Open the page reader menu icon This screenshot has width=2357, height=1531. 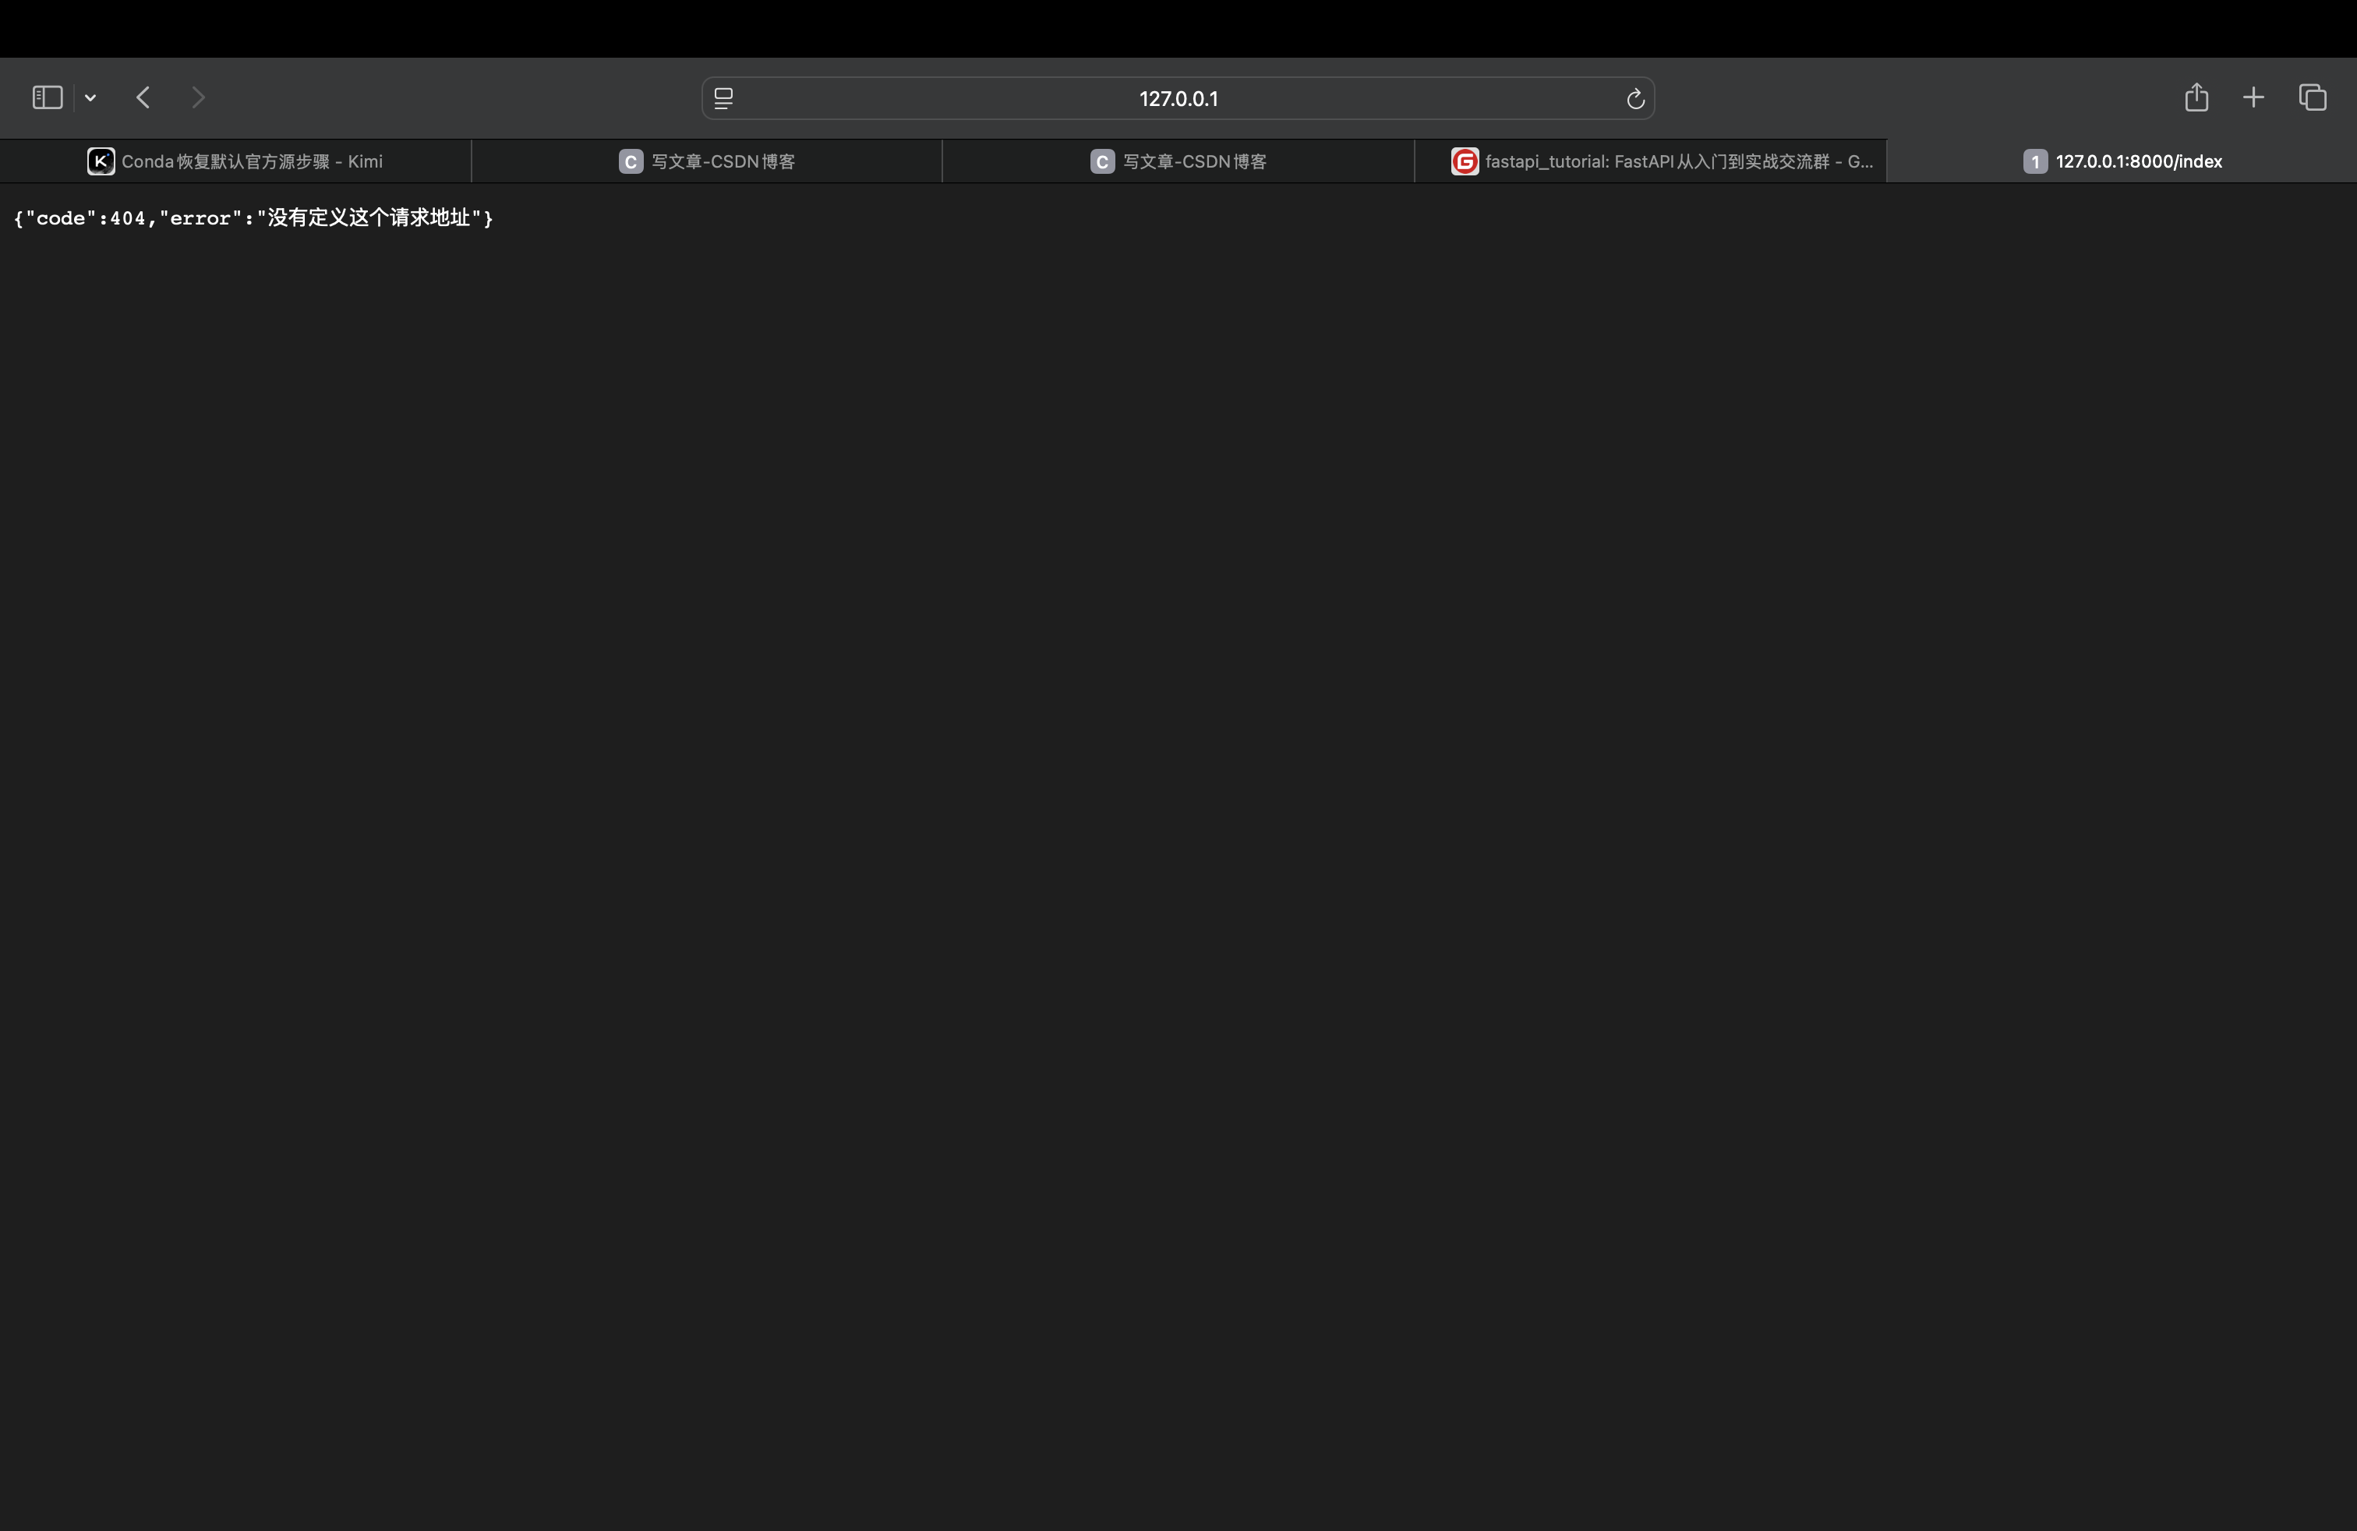[724, 99]
